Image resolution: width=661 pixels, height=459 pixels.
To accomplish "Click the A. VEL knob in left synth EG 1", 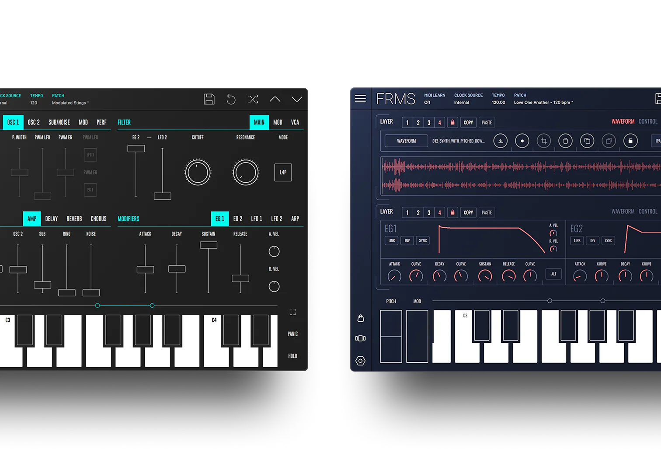I will click(x=274, y=251).
